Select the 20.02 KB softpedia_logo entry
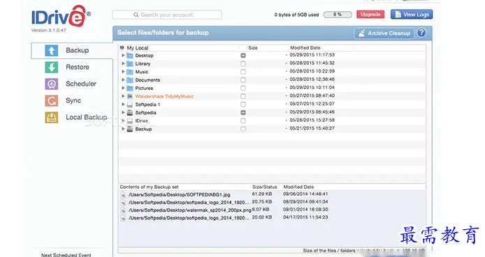 pyautogui.click(x=272, y=217)
